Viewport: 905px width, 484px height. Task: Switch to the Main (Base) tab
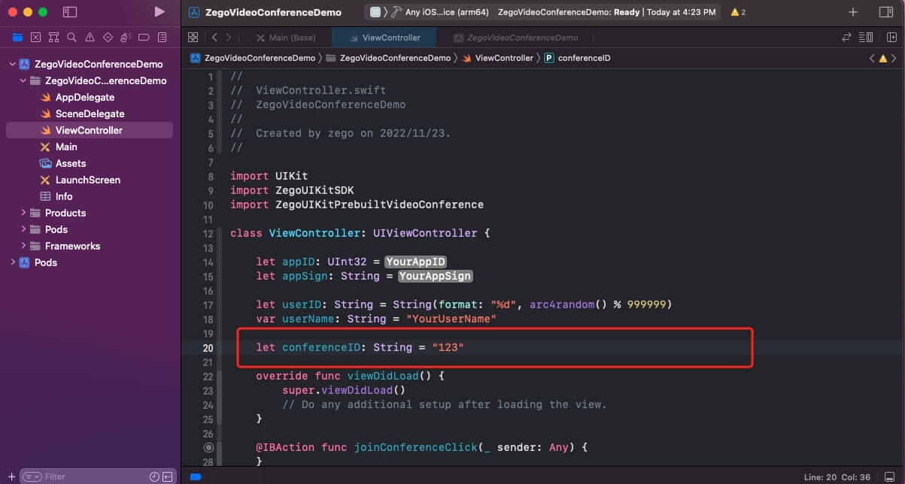(286, 37)
